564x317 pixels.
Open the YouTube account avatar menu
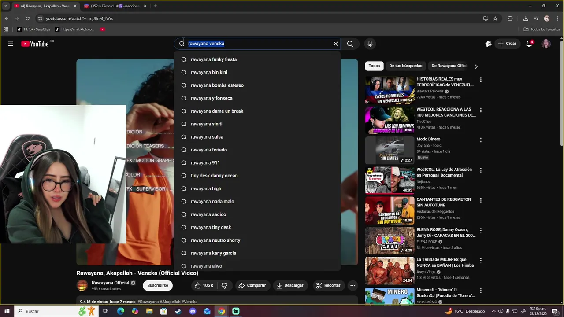pyautogui.click(x=546, y=44)
